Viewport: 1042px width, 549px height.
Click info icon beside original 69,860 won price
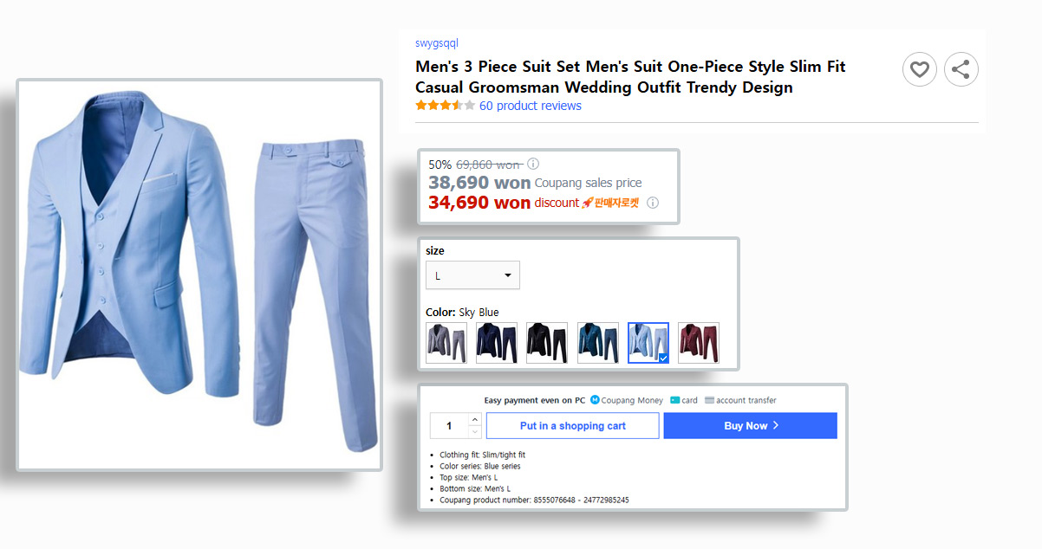tap(533, 164)
